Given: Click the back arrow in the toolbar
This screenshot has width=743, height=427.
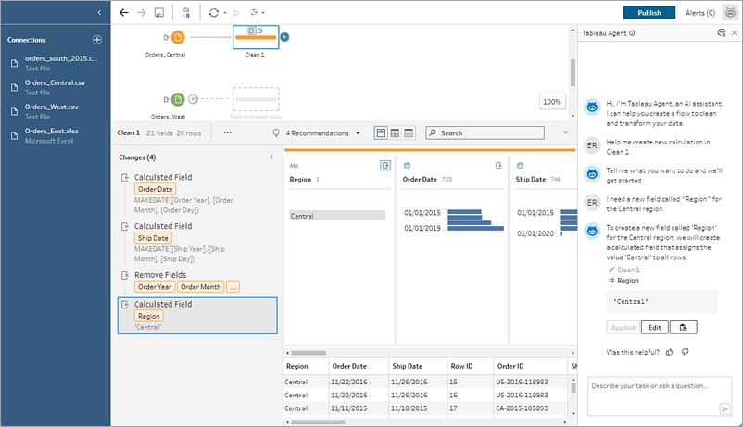Looking at the screenshot, I should [x=124, y=13].
